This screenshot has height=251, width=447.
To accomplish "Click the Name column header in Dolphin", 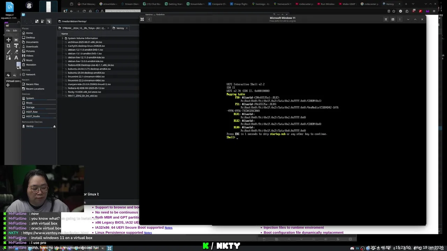I will [x=65, y=34].
